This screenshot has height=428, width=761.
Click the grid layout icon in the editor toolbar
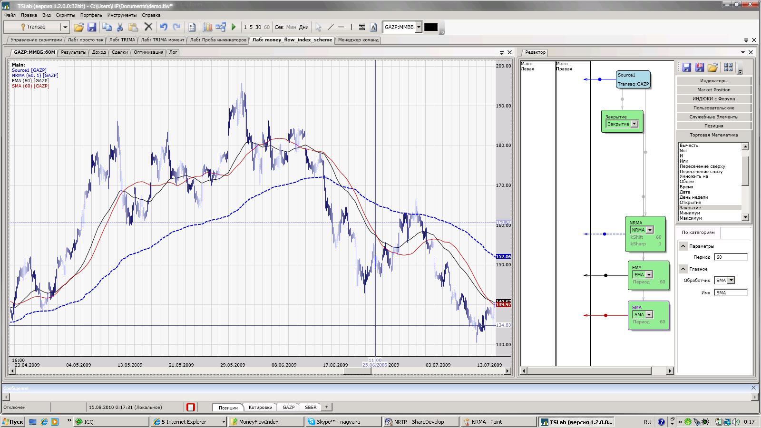pyautogui.click(x=728, y=68)
